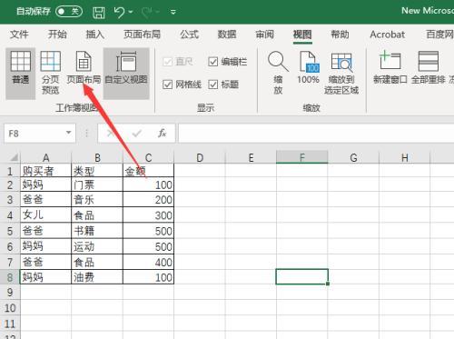Viewport: 454px width, 339px height.
Task: Click cell containing 运动
Action: [x=97, y=246]
